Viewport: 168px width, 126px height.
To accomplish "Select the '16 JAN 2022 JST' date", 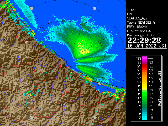I will [x=147, y=46].
